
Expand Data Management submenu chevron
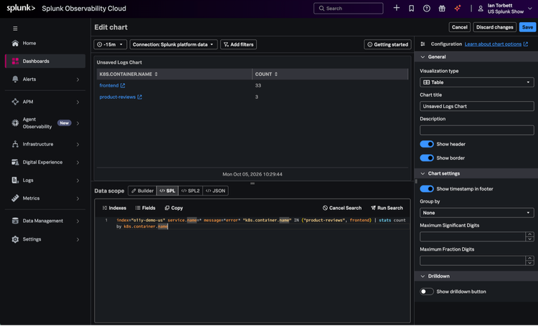click(78, 221)
